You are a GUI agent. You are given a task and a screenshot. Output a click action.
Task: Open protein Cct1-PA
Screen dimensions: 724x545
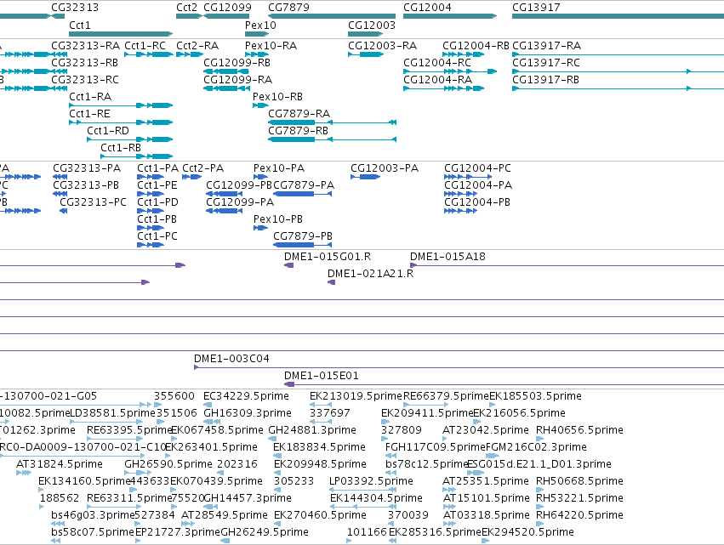(x=157, y=168)
